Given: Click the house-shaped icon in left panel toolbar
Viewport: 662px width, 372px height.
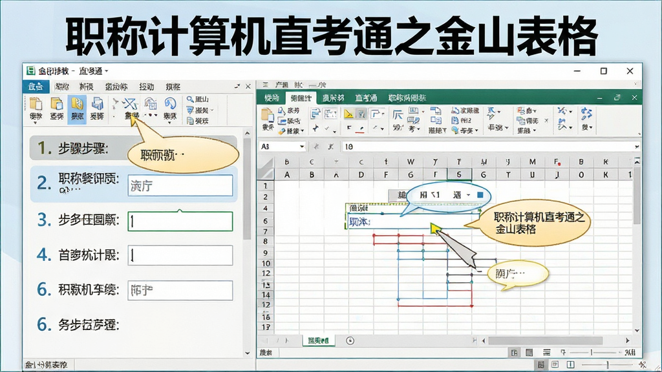Looking at the screenshot, I should [150, 104].
